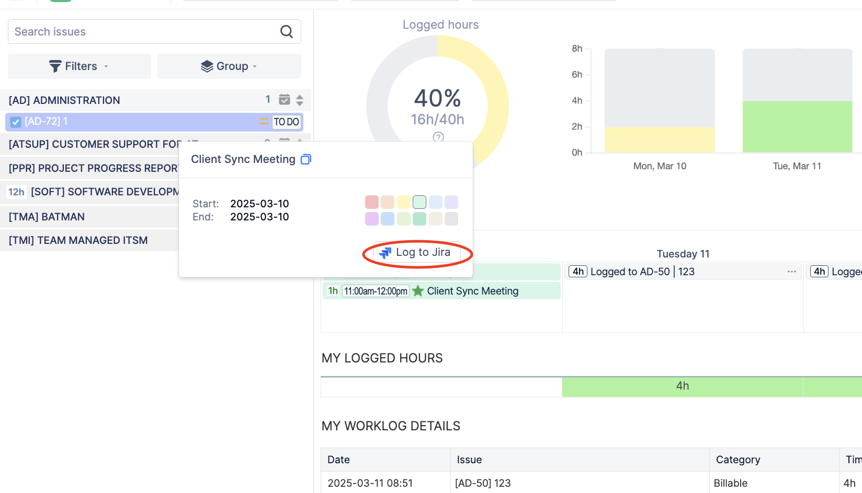Screen dimensions: 862x493
Task: Click the search magnifier icon
Action: coord(287,32)
